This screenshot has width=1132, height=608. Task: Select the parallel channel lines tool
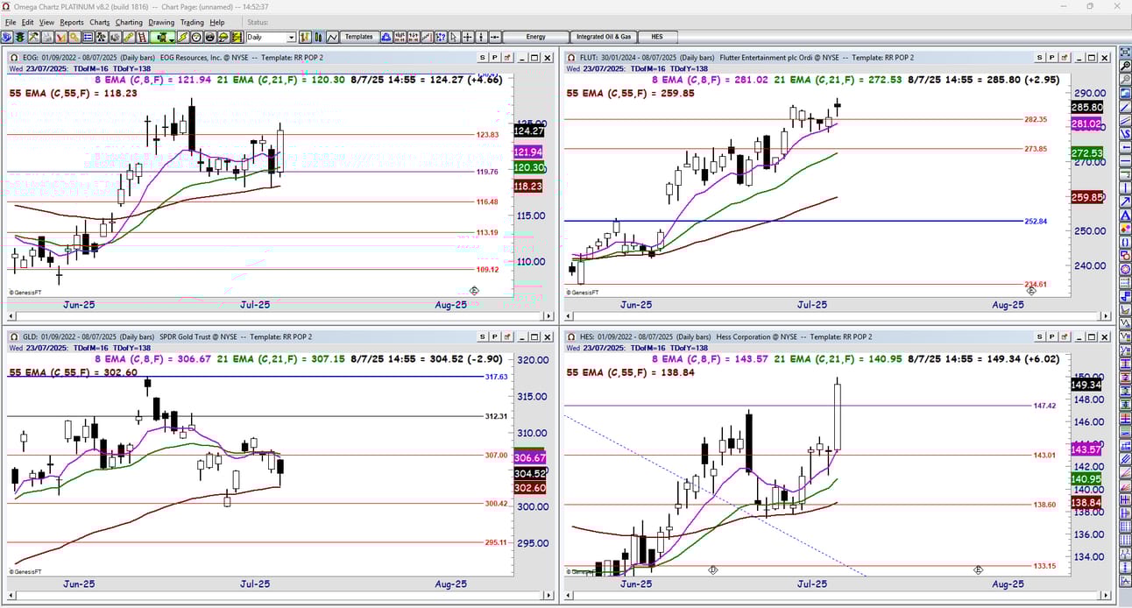pos(1125,121)
